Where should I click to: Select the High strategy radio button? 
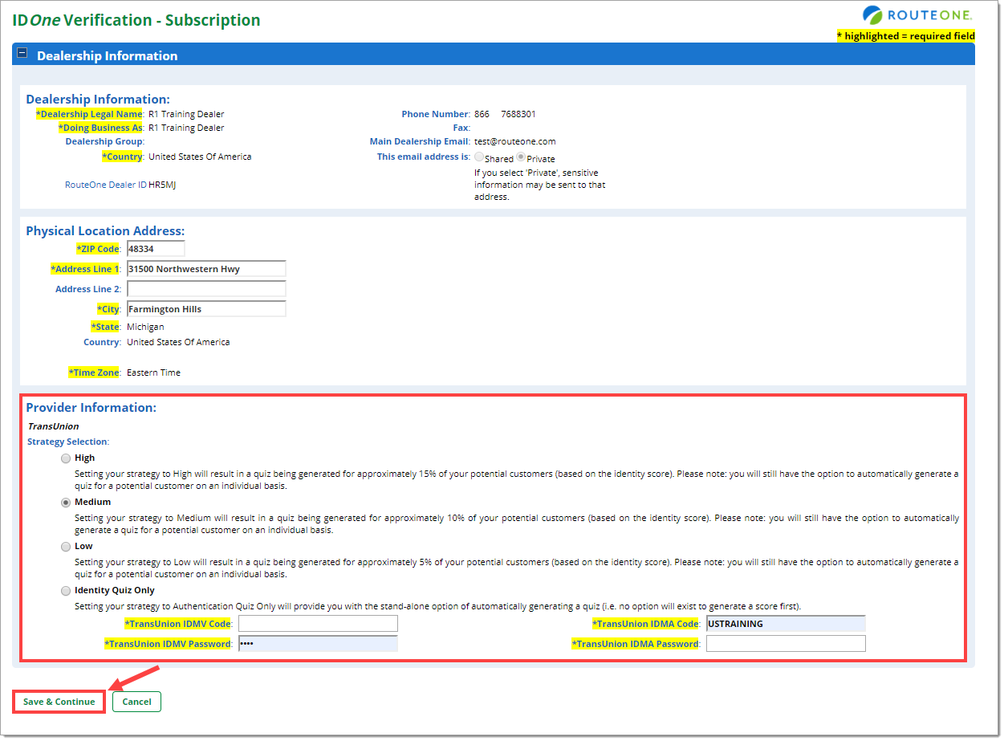[66, 459]
